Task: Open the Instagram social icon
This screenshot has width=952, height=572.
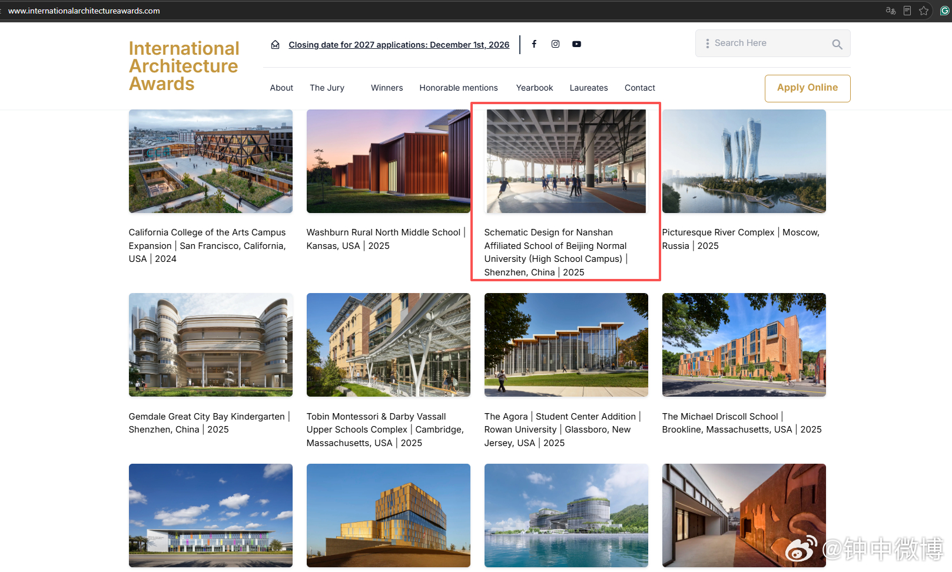Action: [555, 44]
